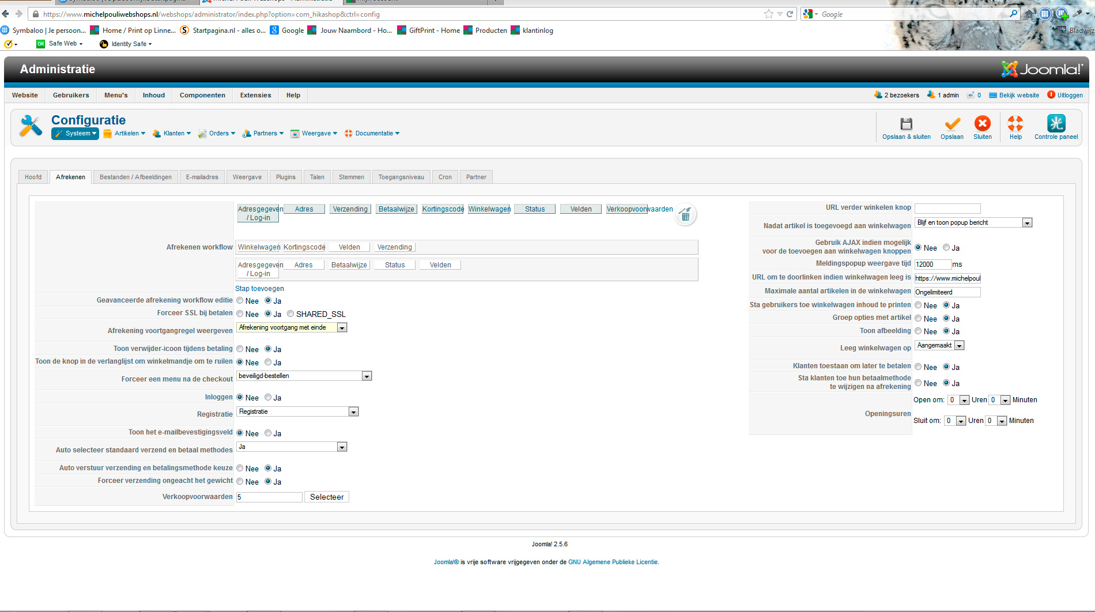Image resolution: width=1095 pixels, height=612 pixels.
Task: Click the Meldingspopup weergave tijd field
Action: [x=933, y=265]
